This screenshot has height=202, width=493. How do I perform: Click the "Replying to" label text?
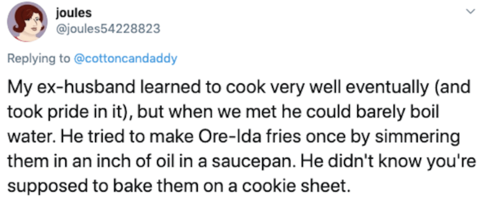click(x=38, y=60)
